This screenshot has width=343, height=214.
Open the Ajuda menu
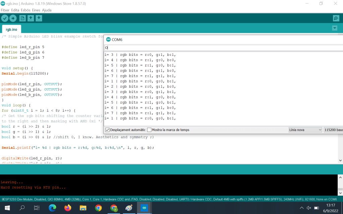coord(47,10)
